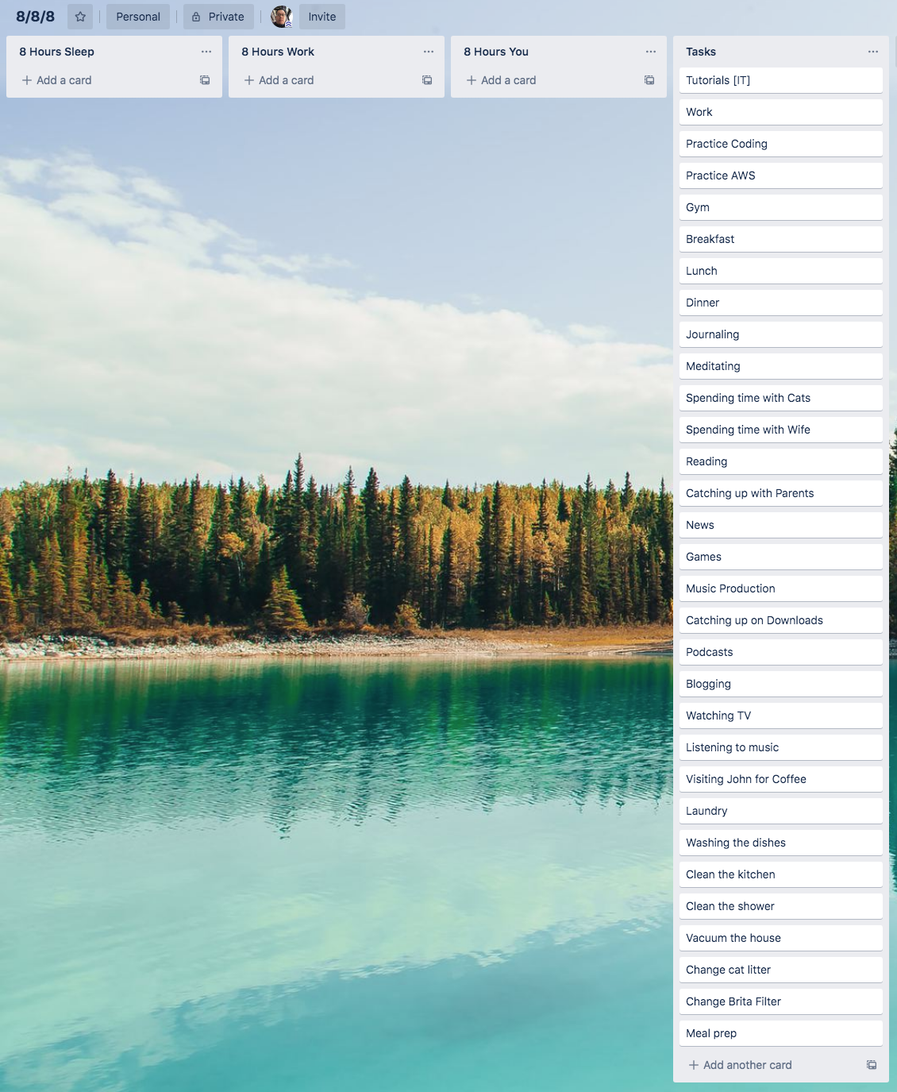The height and width of the screenshot is (1092, 897).
Task: Open the 8 Hours Sleep list menu
Action: 206,52
